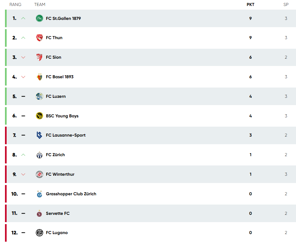Open the FC Lugano crest icon
Screen dimensions: 296x246
point(39,233)
